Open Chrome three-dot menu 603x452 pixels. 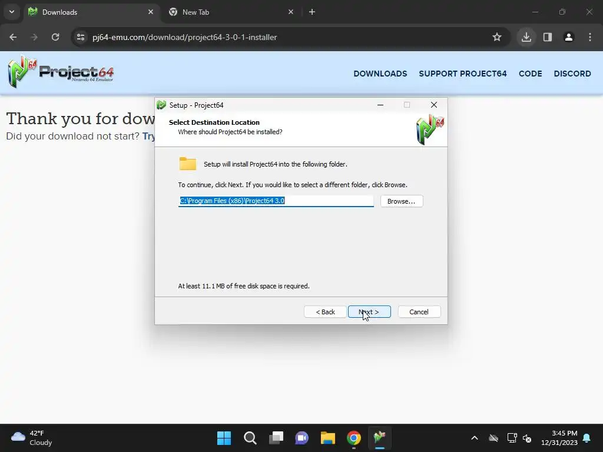tap(590, 37)
